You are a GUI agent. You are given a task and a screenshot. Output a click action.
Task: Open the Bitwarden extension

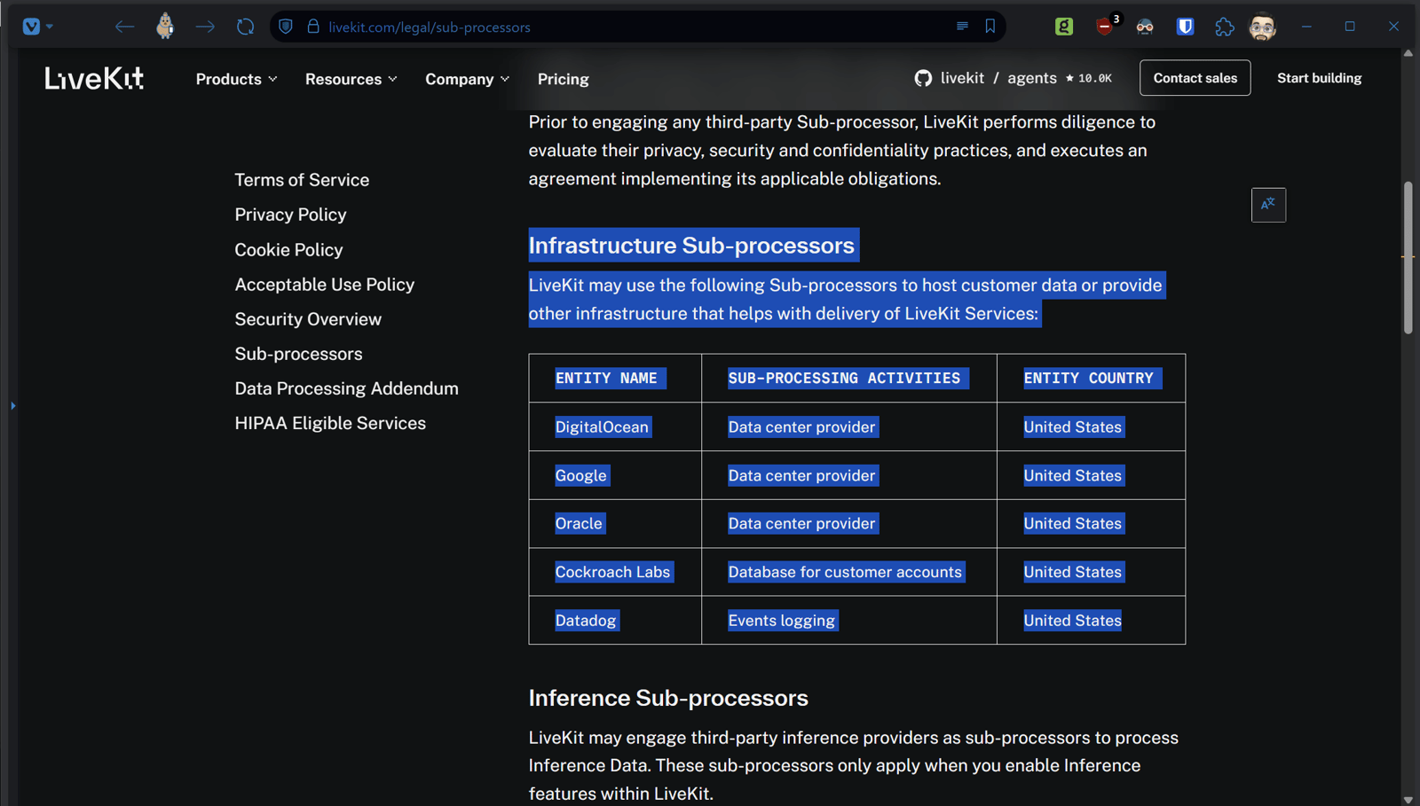point(1185,27)
